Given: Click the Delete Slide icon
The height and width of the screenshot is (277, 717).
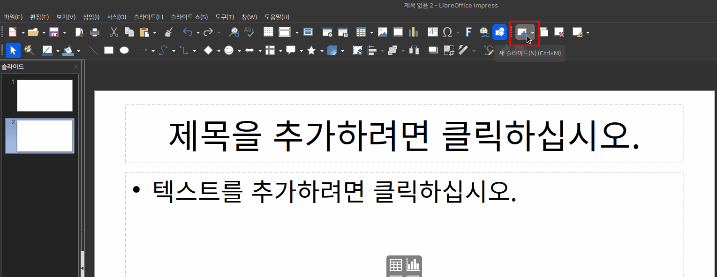Looking at the screenshot, I should coord(559,32).
